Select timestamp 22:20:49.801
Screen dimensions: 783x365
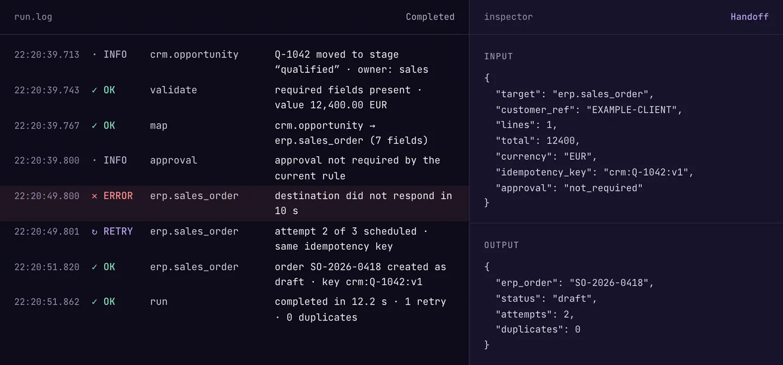(47, 231)
